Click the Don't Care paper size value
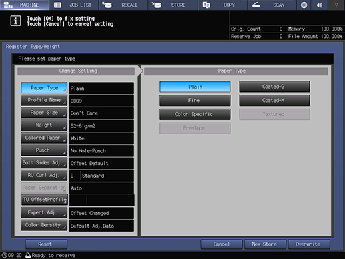This screenshot has height=259, width=345. pyautogui.click(x=101, y=113)
